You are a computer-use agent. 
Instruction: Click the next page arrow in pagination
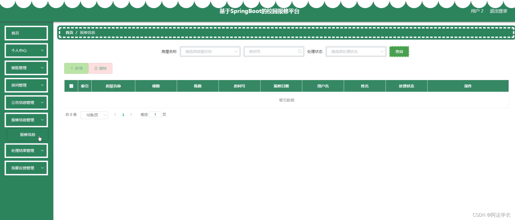131,115
